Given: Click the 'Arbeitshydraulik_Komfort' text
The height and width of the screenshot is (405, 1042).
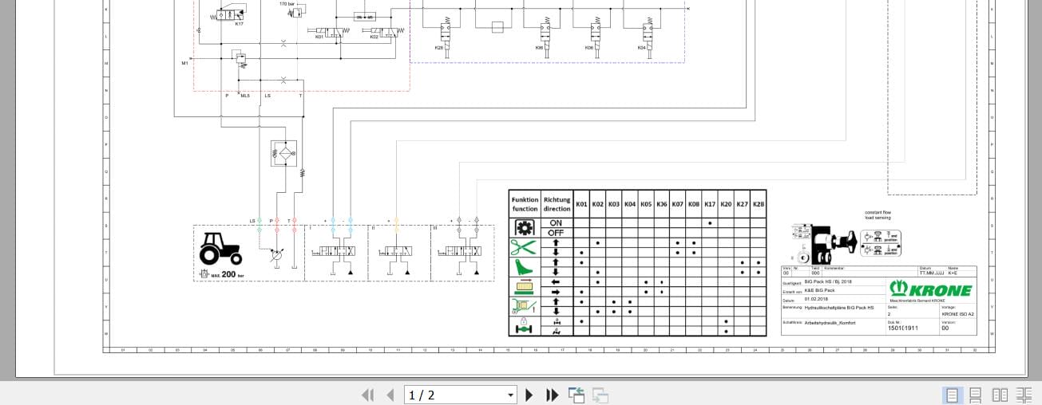Looking at the screenshot, I should point(830,323).
